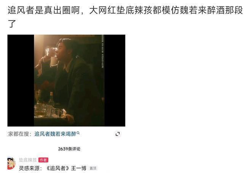Viewport: 251px width, 173px height.
Task: Click the red 作者 badge
Action: click(43, 160)
